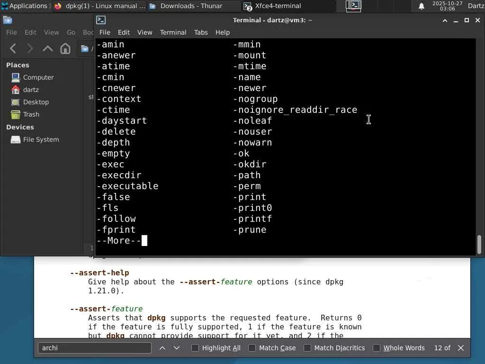The width and height of the screenshot is (485, 364).
Task: Roll up the terminal window with arrow button
Action: 445,20
